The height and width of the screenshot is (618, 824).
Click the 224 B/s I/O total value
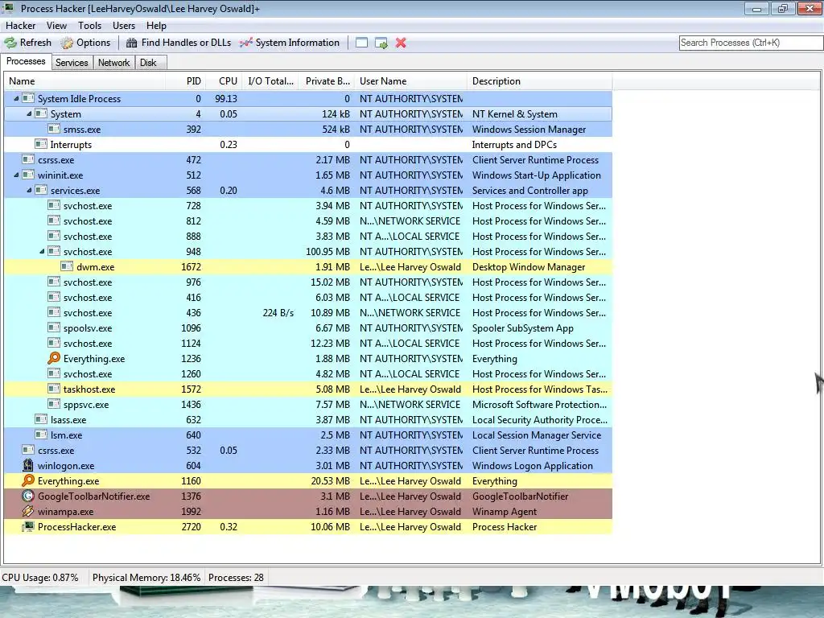[278, 312]
